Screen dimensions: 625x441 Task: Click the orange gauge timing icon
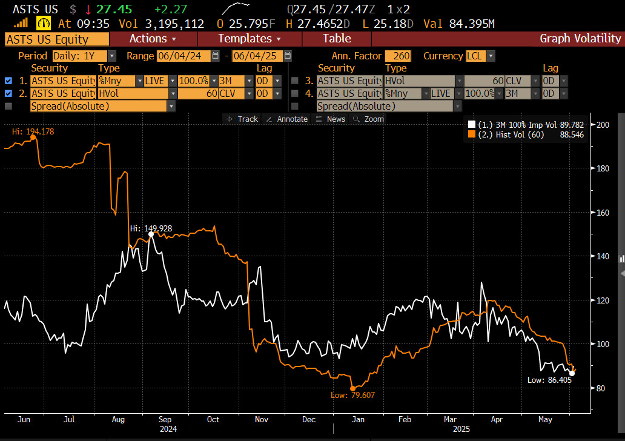click(x=44, y=24)
